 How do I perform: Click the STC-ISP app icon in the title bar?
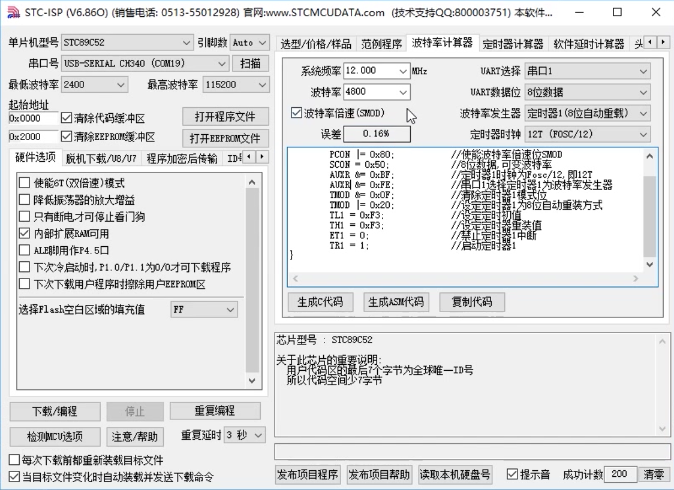pyautogui.click(x=13, y=13)
